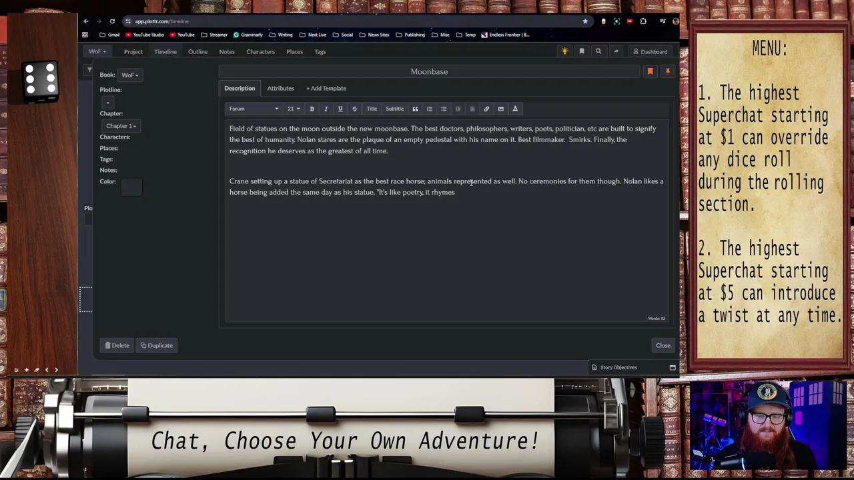Open browser extensions puzzle icon
Viewport: 854px width, 480px height.
pyautogui.click(x=643, y=21)
